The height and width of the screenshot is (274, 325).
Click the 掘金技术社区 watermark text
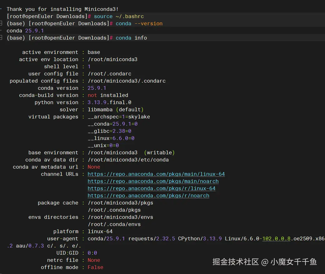click(235, 262)
